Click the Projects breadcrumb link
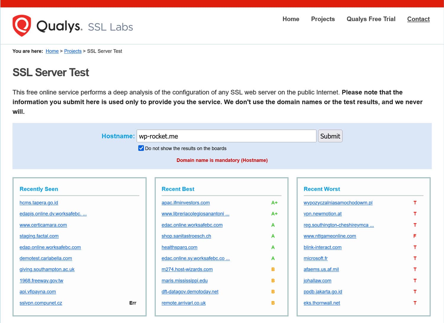This screenshot has width=444, height=323. (x=73, y=51)
